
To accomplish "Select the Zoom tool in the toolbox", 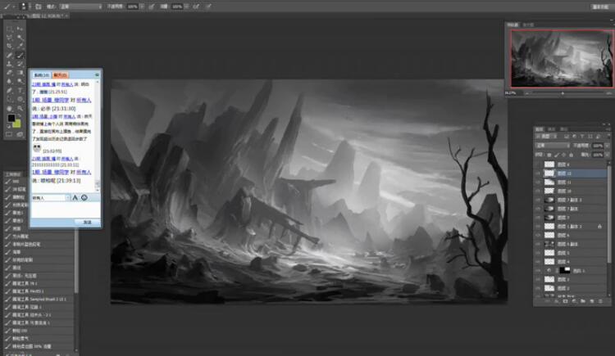I will pos(20,109).
